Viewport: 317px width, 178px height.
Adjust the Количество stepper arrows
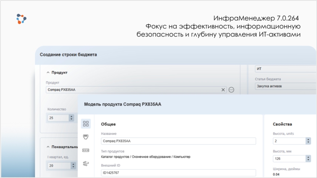point(71,118)
